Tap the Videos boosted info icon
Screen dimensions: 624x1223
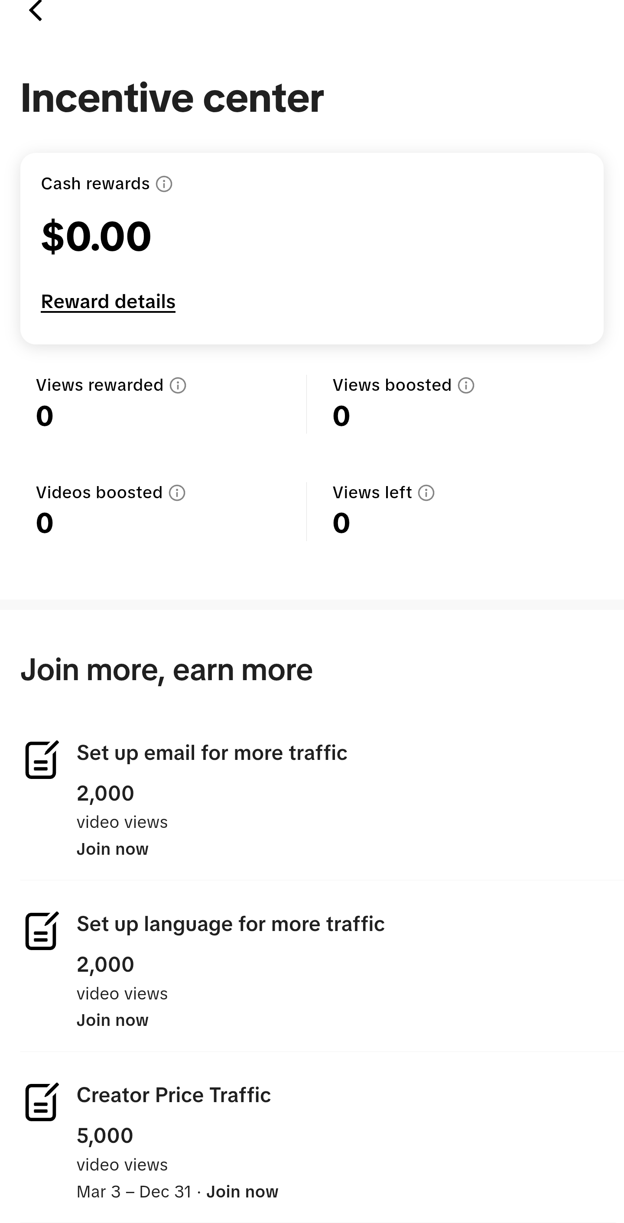click(177, 493)
